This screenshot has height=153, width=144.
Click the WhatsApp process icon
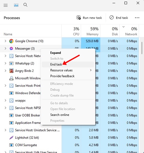pos(11,63)
